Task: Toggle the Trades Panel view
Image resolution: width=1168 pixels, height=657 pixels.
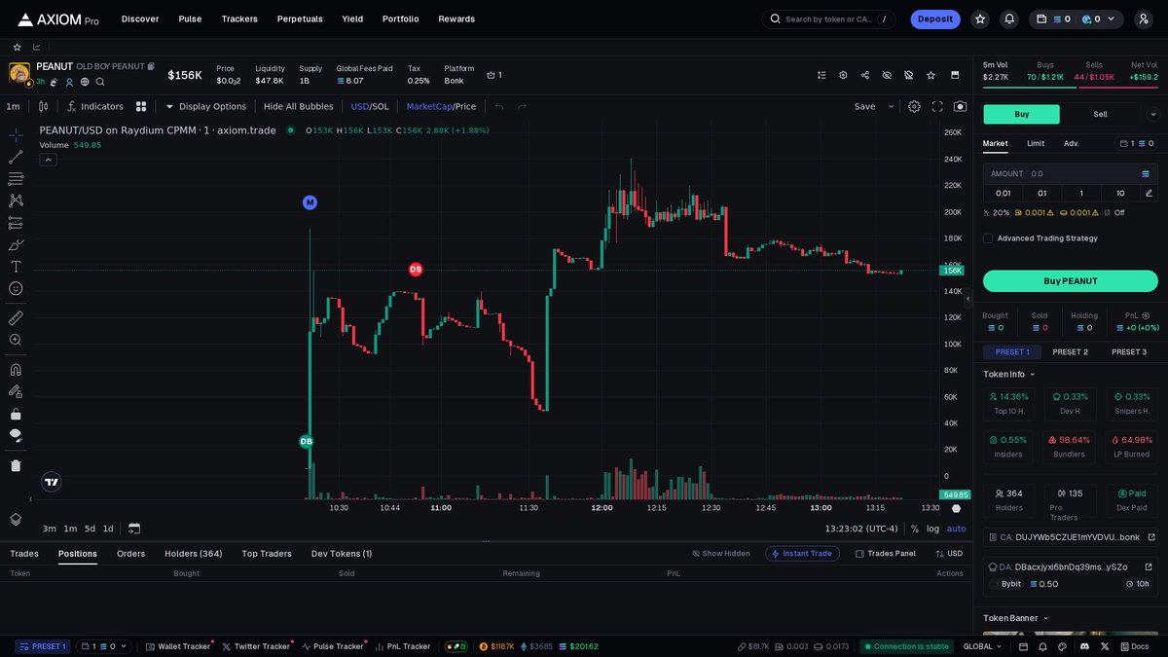Action: (886, 554)
